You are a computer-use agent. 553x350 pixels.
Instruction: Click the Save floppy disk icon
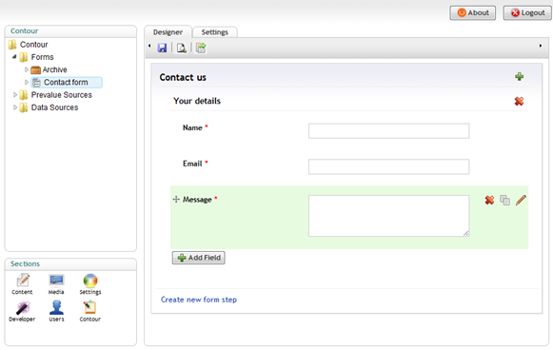pos(162,48)
